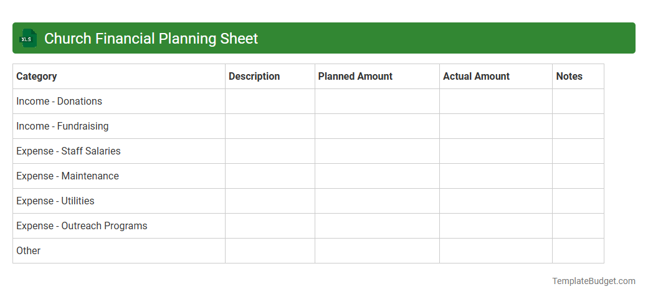Click the Notes column header
Screen dimensions: 648x299
[x=578, y=77]
